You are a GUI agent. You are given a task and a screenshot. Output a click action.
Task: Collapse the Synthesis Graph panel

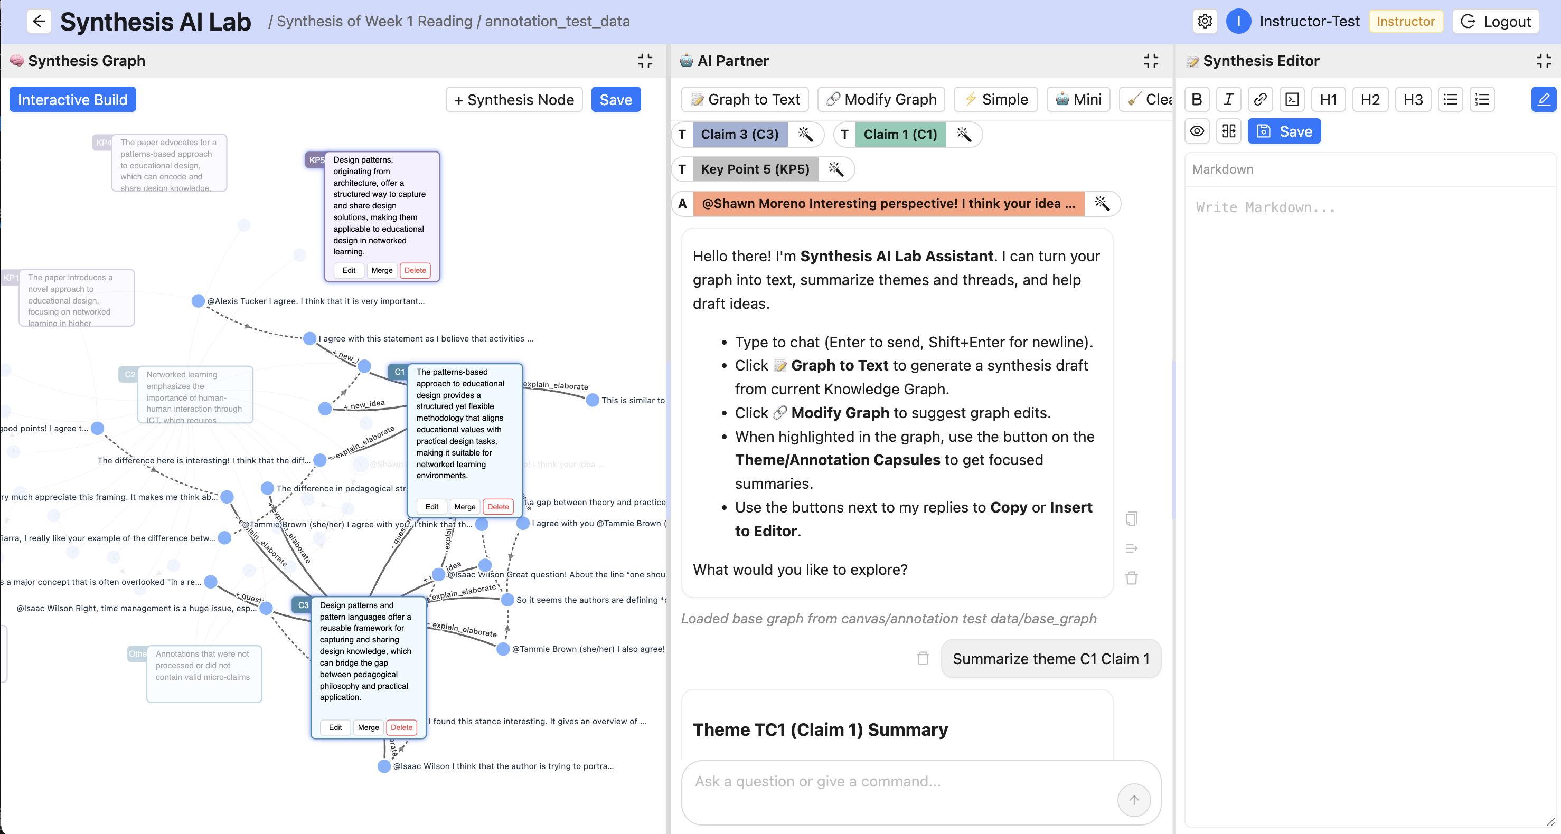point(645,61)
